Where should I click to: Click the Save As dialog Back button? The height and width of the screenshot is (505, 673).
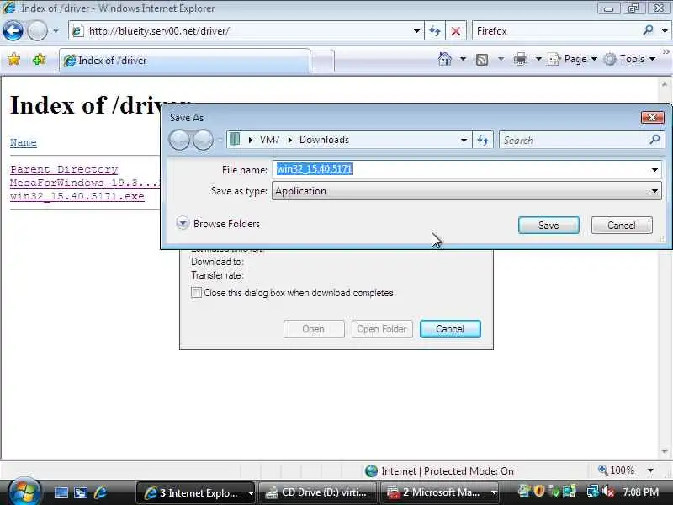click(179, 140)
